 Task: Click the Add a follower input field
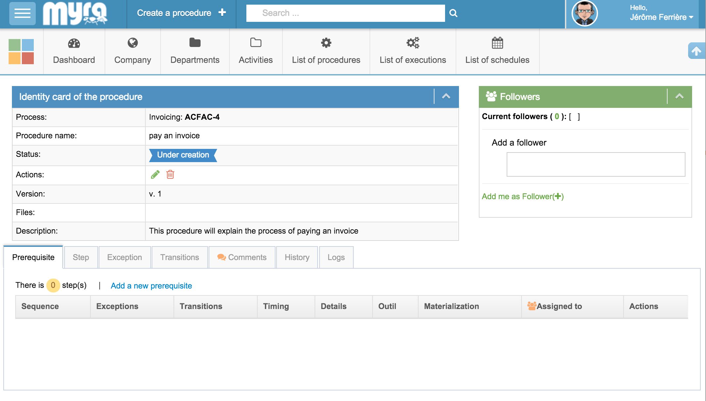point(595,164)
